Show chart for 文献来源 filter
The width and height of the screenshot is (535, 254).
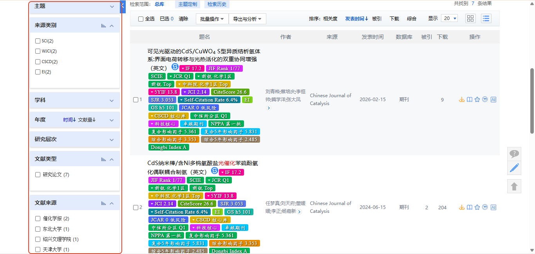click(103, 203)
